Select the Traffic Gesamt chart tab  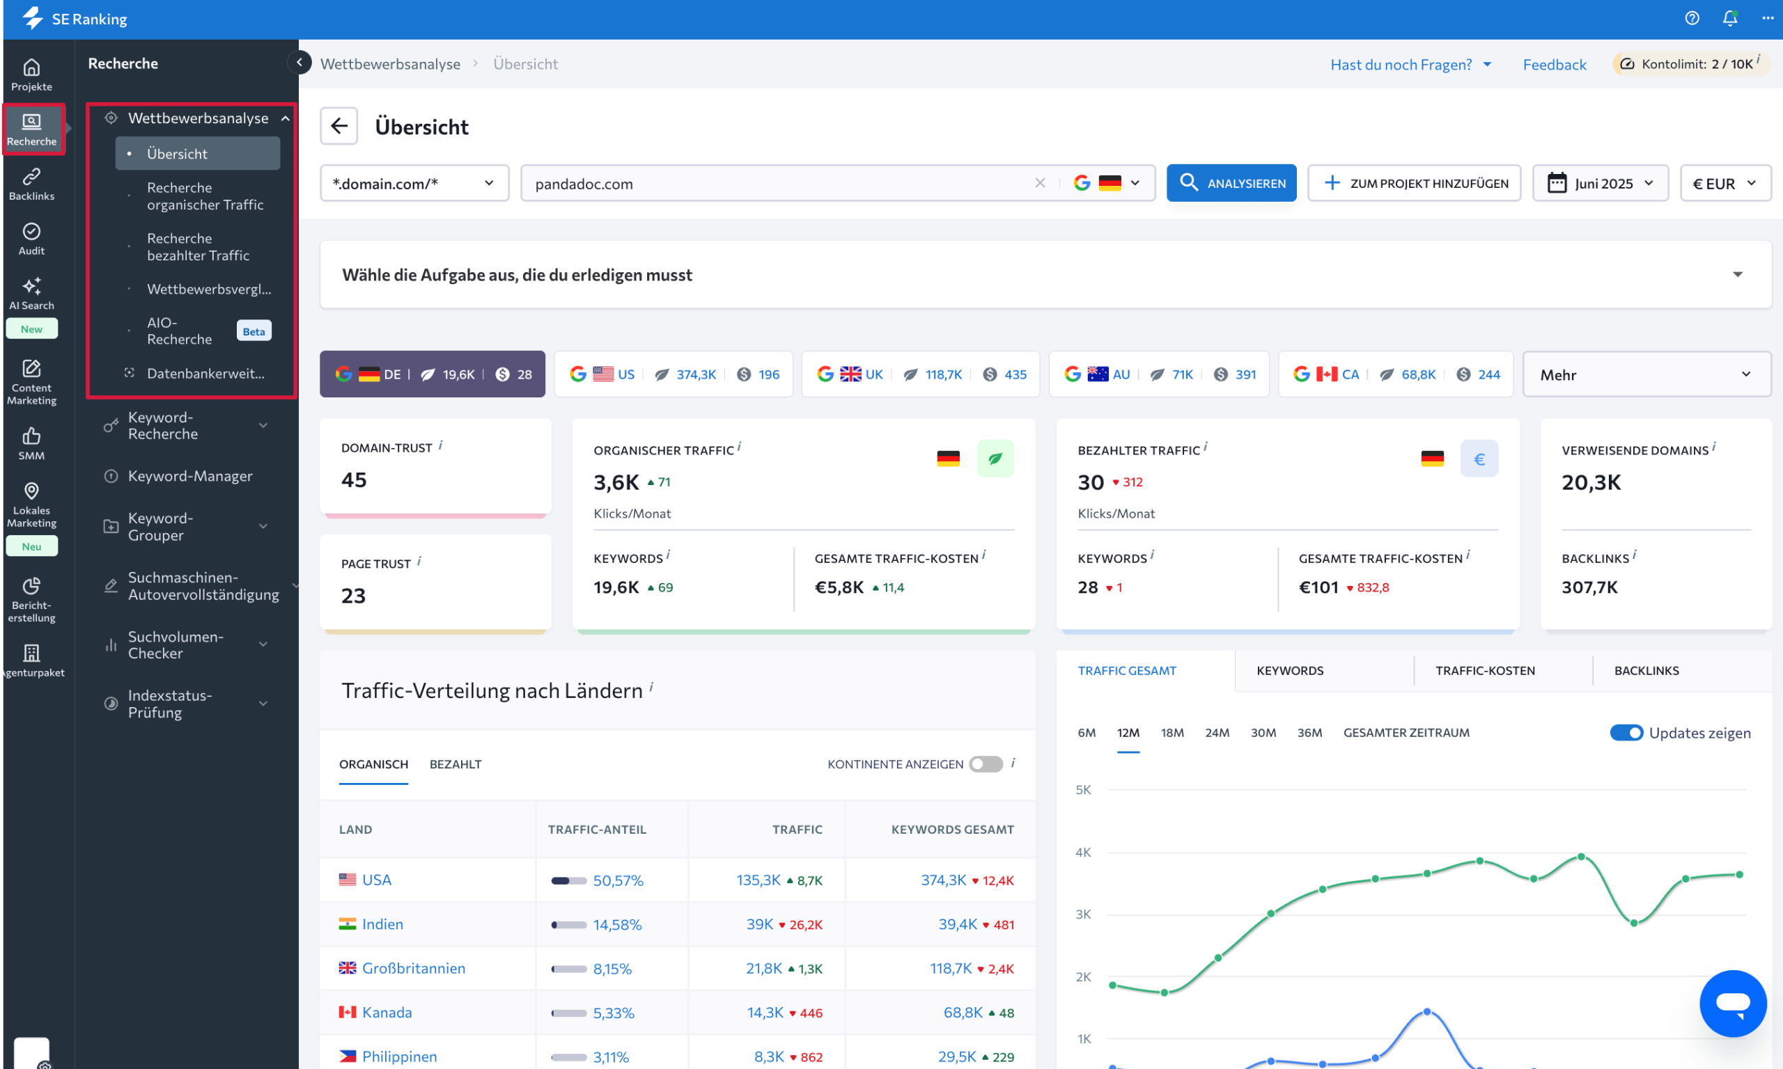1126,670
